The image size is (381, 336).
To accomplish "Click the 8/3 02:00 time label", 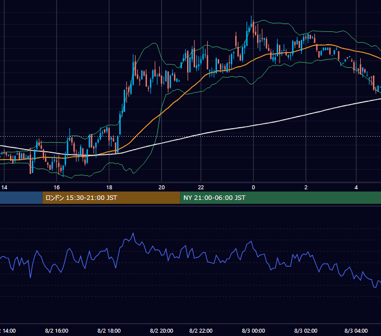I will tap(306, 330).
